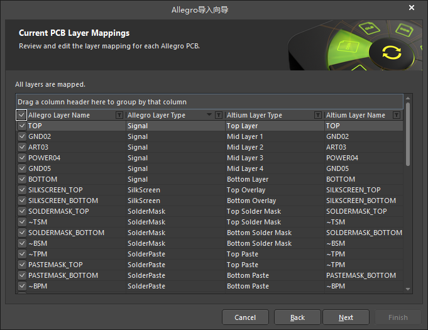Click the vertical scrollbar thumb
The width and height of the screenshot is (428, 330).
pyautogui.click(x=408, y=134)
